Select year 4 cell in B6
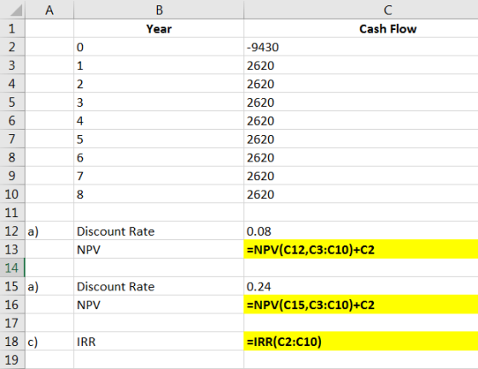The image size is (478, 369). (159, 120)
